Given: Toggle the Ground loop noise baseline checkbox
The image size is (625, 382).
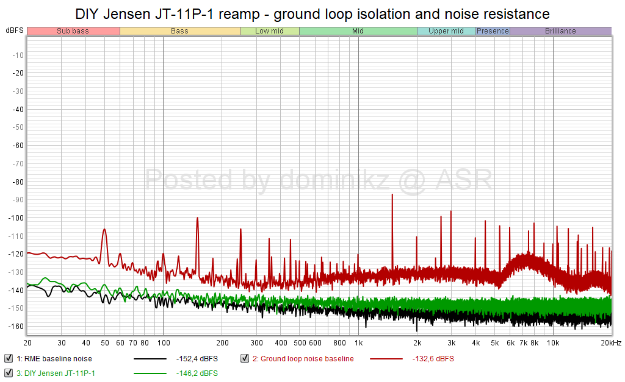Looking at the screenshot, I should [x=245, y=358].
